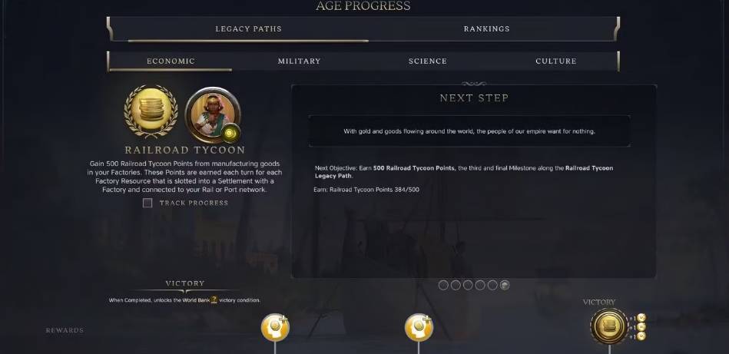
Task: Select the fifth page indicator dot
Action: click(493, 285)
